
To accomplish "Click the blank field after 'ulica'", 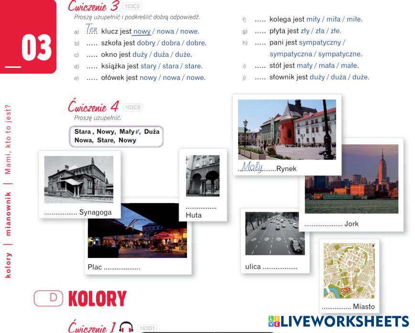I will 280,267.
